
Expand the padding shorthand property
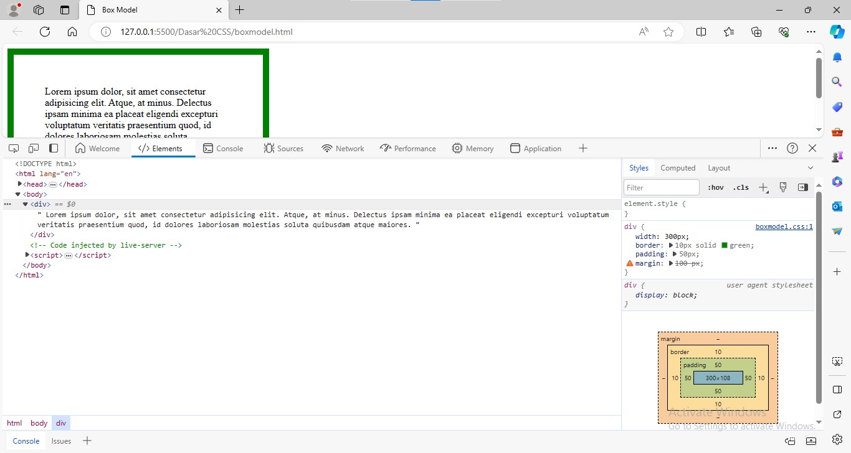(x=675, y=255)
